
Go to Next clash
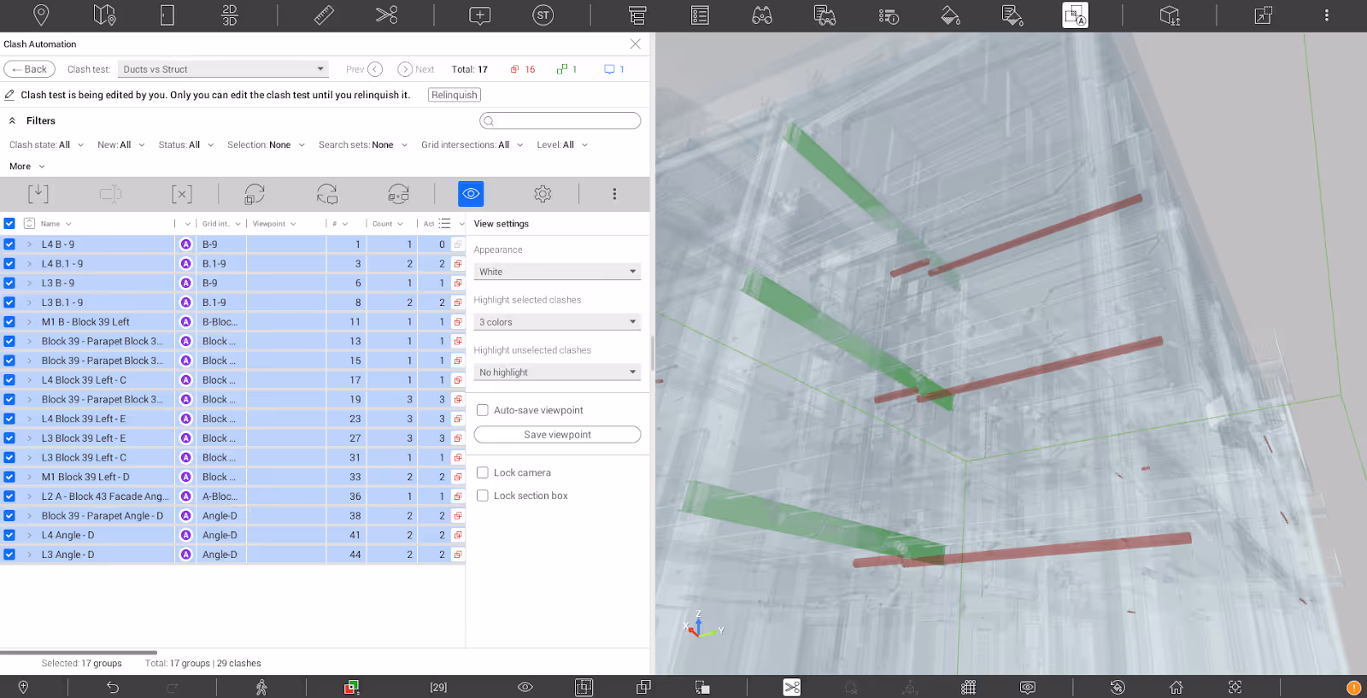pyautogui.click(x=416, y=69)
